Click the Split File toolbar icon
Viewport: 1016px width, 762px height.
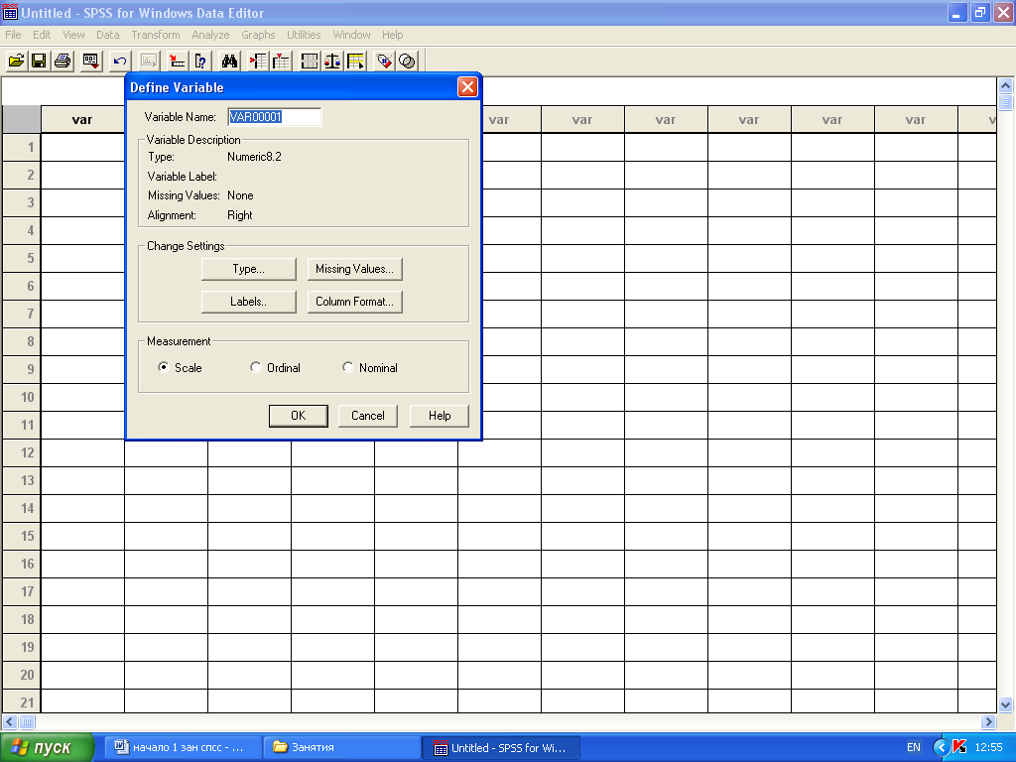click(310, 61)
